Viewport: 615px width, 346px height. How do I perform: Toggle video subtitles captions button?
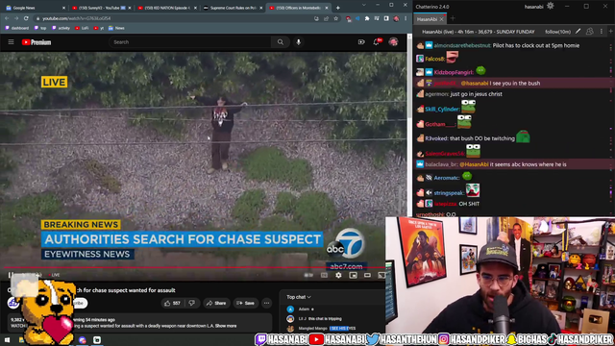click(x=324, y=276)
